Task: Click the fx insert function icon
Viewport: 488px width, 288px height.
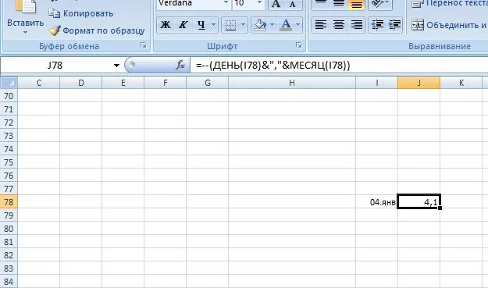Action: 180,65
